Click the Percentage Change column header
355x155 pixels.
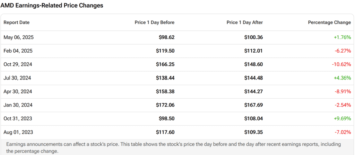[329, 22]
